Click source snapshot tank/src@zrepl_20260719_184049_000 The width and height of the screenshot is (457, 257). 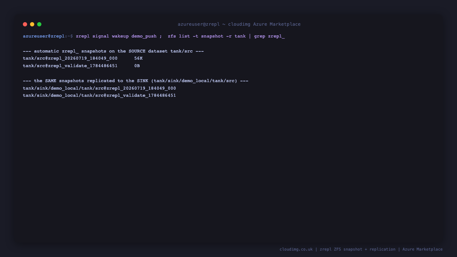(x=70, y=59)
